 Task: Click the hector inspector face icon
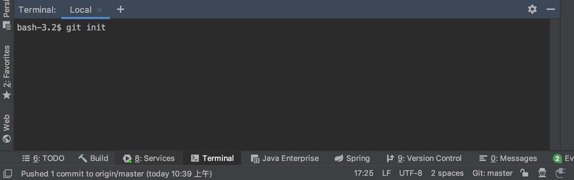pyautogui.click(x=542, y=173)
